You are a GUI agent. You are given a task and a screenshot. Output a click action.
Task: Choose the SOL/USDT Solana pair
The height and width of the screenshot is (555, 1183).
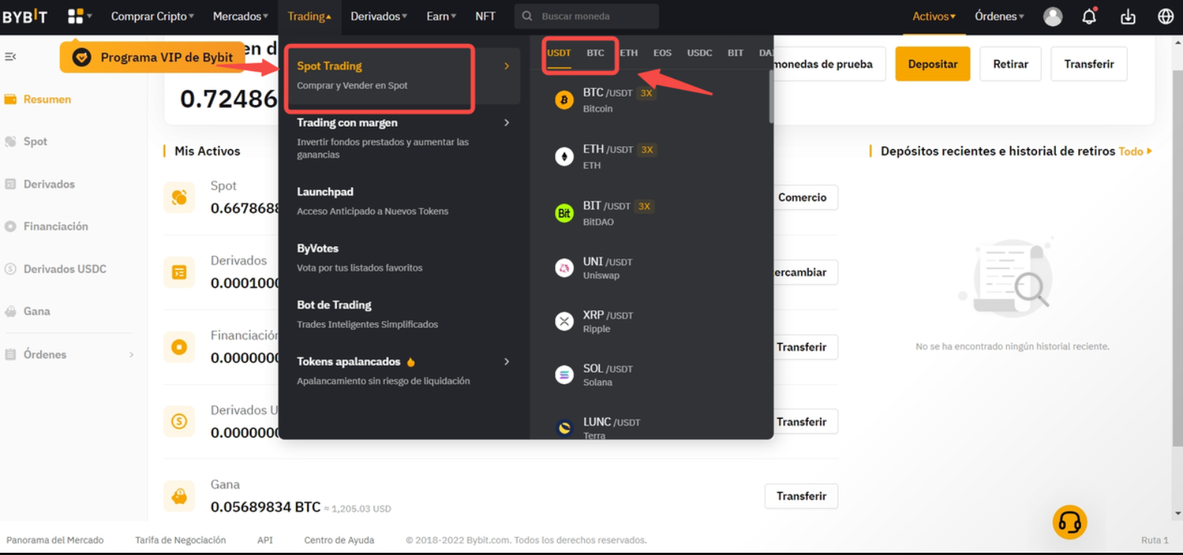[x=608, y=374]
